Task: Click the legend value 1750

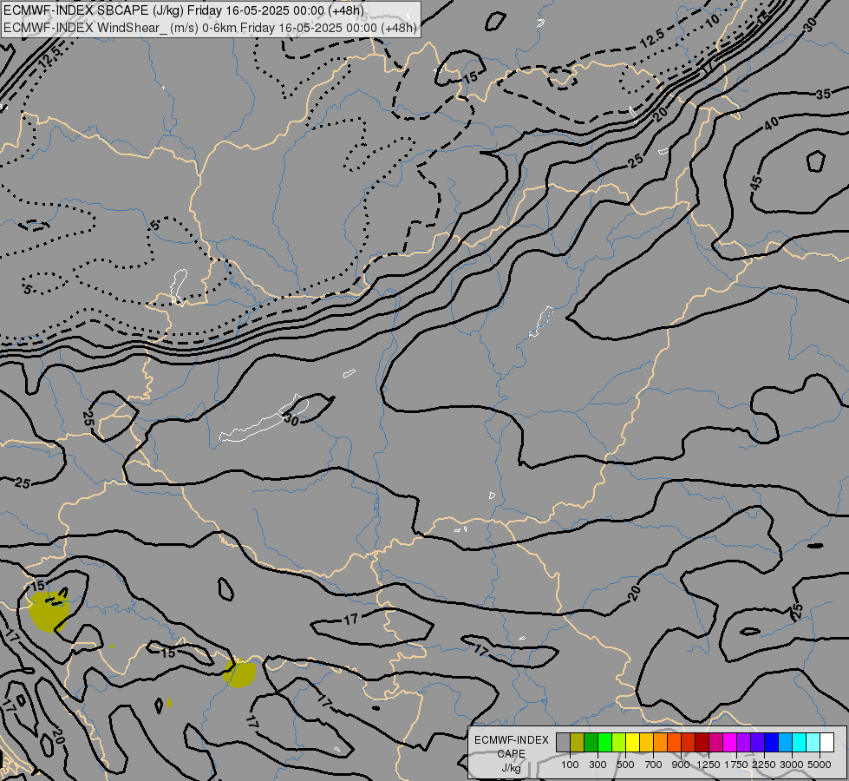Action: (x=736, y=765)
